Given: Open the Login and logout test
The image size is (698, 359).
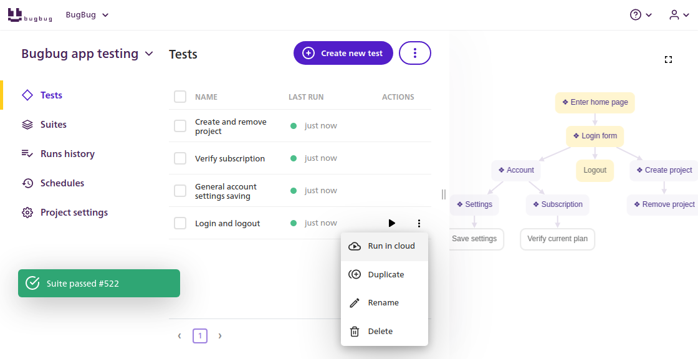Looking at the screenshot, I should (227, 224).
